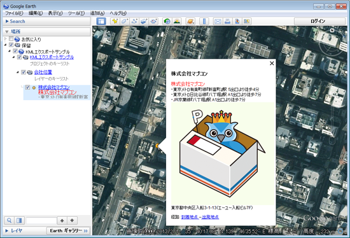Open the ヘルプ menu
The height and width of the screenshot is (238, 350).
click(118, 13)
